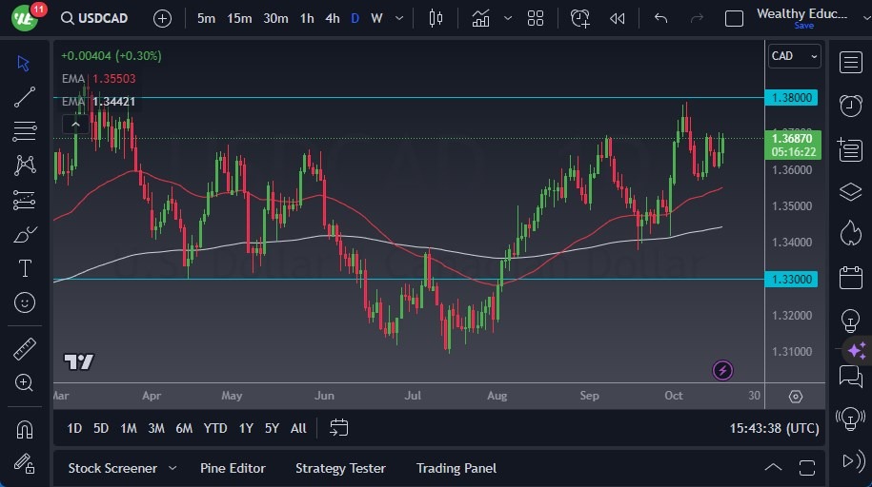Viewport: 872px width, 487px height.
Task: Open the emoji icons tool
Action: coord(25,302)
